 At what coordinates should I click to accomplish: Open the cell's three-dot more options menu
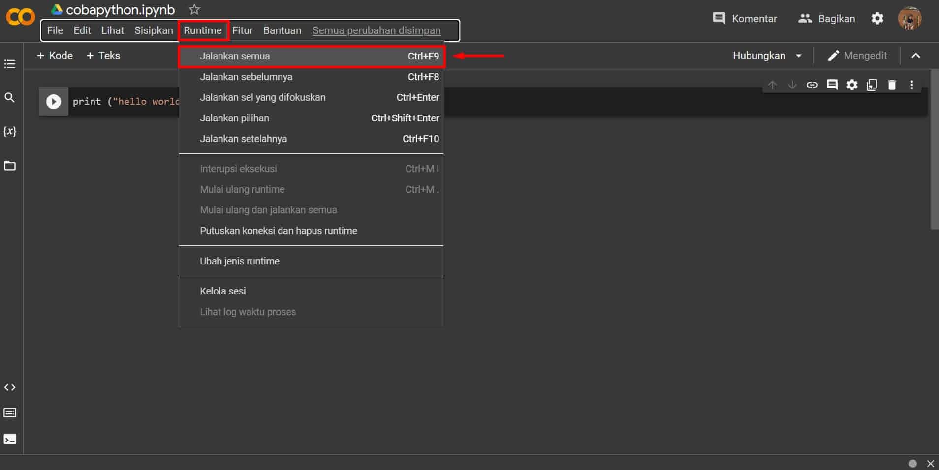tap(911, 85)
